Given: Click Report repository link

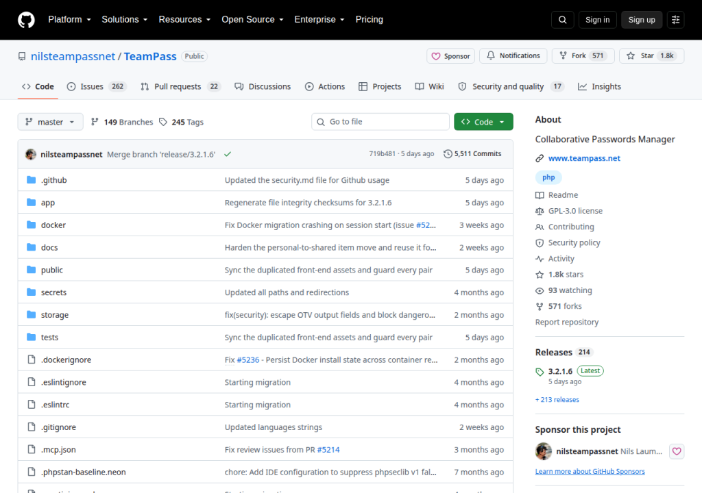Looking at the screenshot, I should [567, 322].
